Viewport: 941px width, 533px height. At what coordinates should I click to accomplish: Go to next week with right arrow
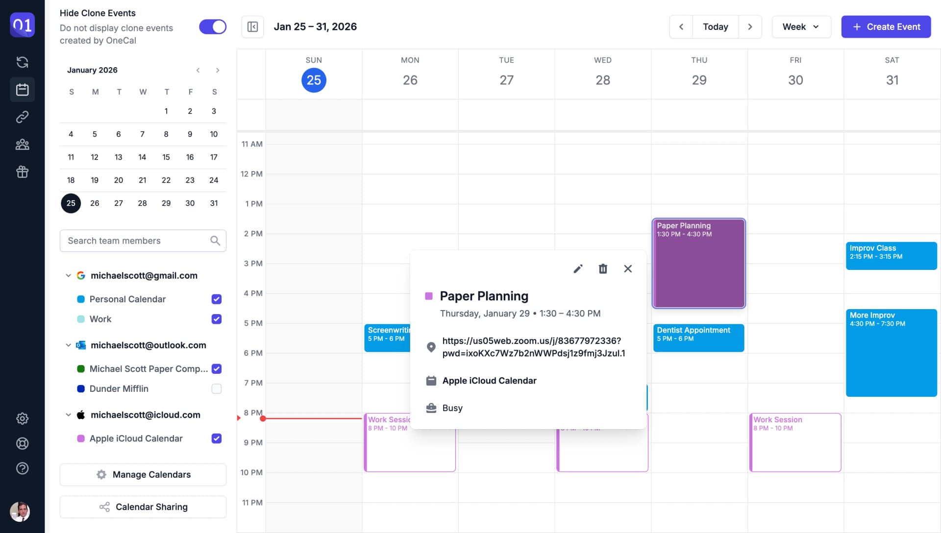(x=750, y=27)
